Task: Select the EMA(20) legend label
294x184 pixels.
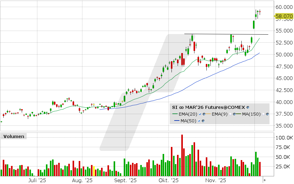Action: pyautogui.click(x=187, y=114)
